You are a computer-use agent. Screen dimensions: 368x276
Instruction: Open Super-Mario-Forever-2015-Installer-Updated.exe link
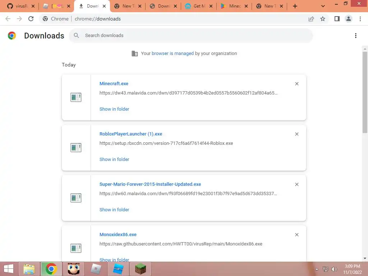(x=150, y=184)
